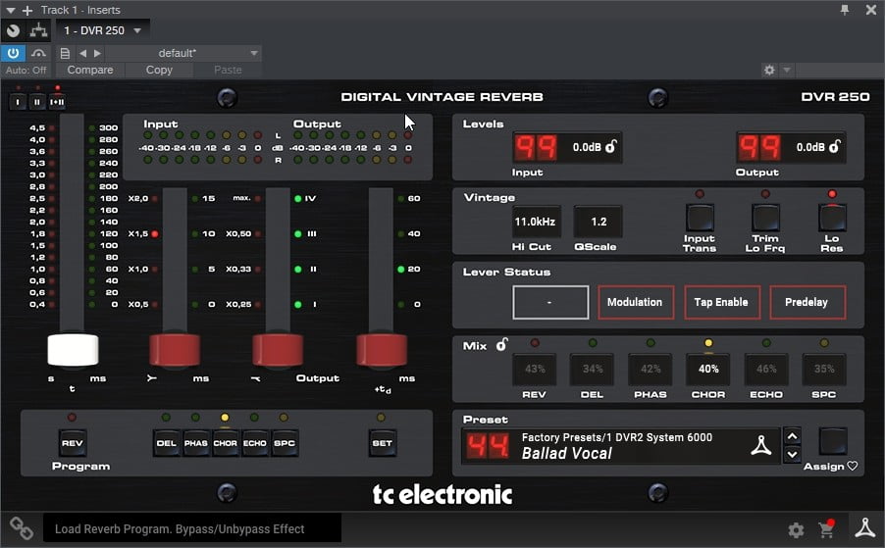
Task: Click the CHOR mix 40% value
Action: tap(708, 369)
